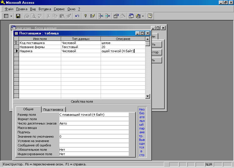Image resolution: width=234 pixels, height=168 pixels.
Task: Switch to the Подстановка tab
Action: pos(53,110)
